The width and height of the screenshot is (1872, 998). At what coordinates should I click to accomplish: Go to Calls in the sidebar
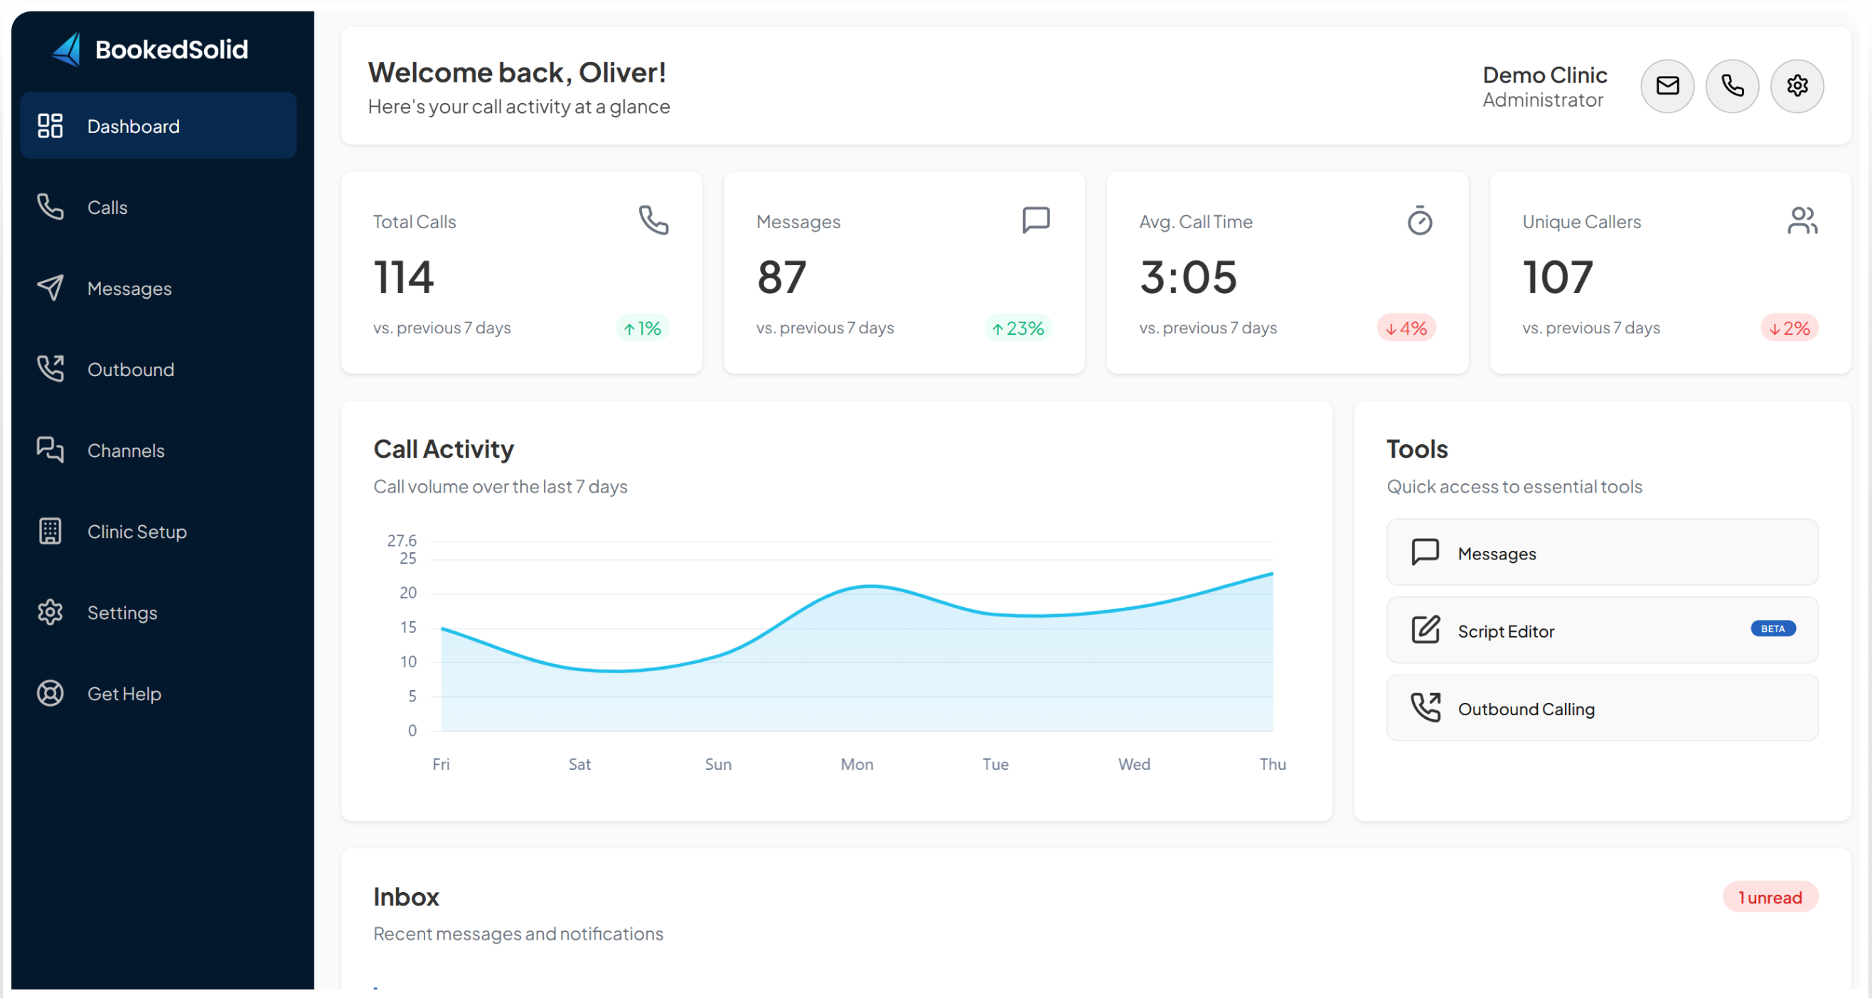click(x=107, y=208)
